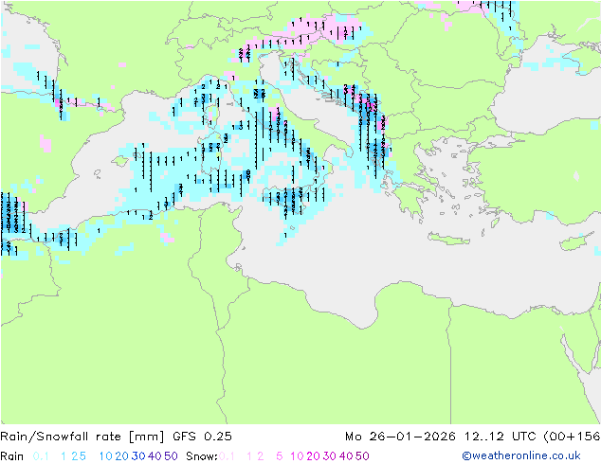Click the weatheronline.co.uk copyright link
This screenshot has width=601, height=464.
(x=521, y=456)
